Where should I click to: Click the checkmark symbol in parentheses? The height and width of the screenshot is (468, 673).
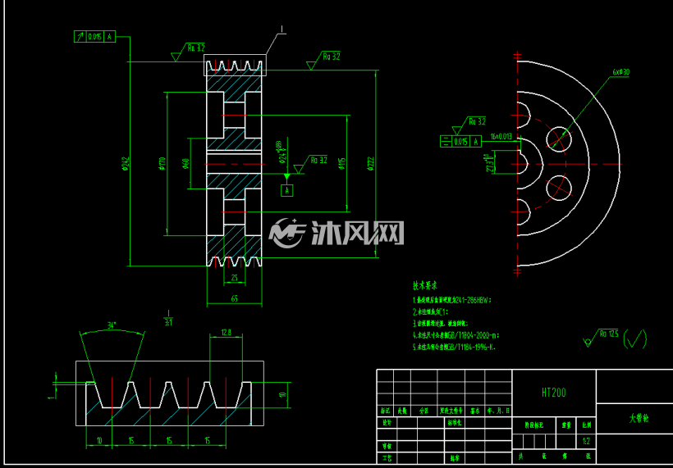pyautogui.click(x=634, y=339)
